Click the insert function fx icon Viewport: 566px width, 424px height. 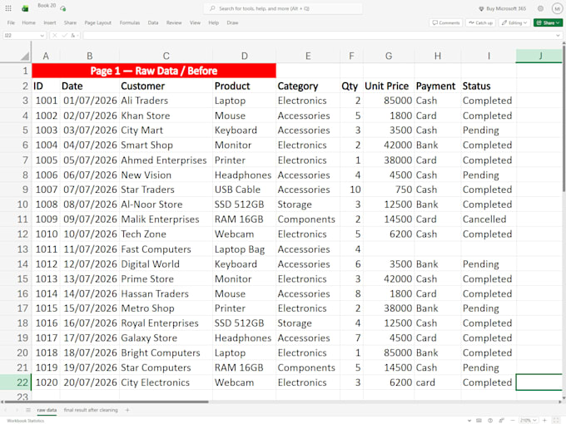[73, 35]
